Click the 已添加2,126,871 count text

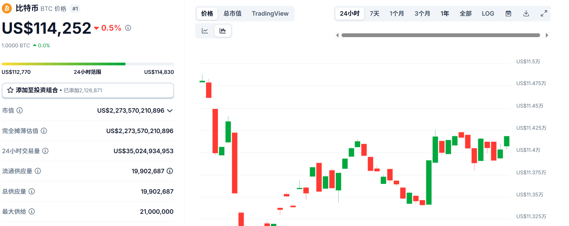coord(83,91)
